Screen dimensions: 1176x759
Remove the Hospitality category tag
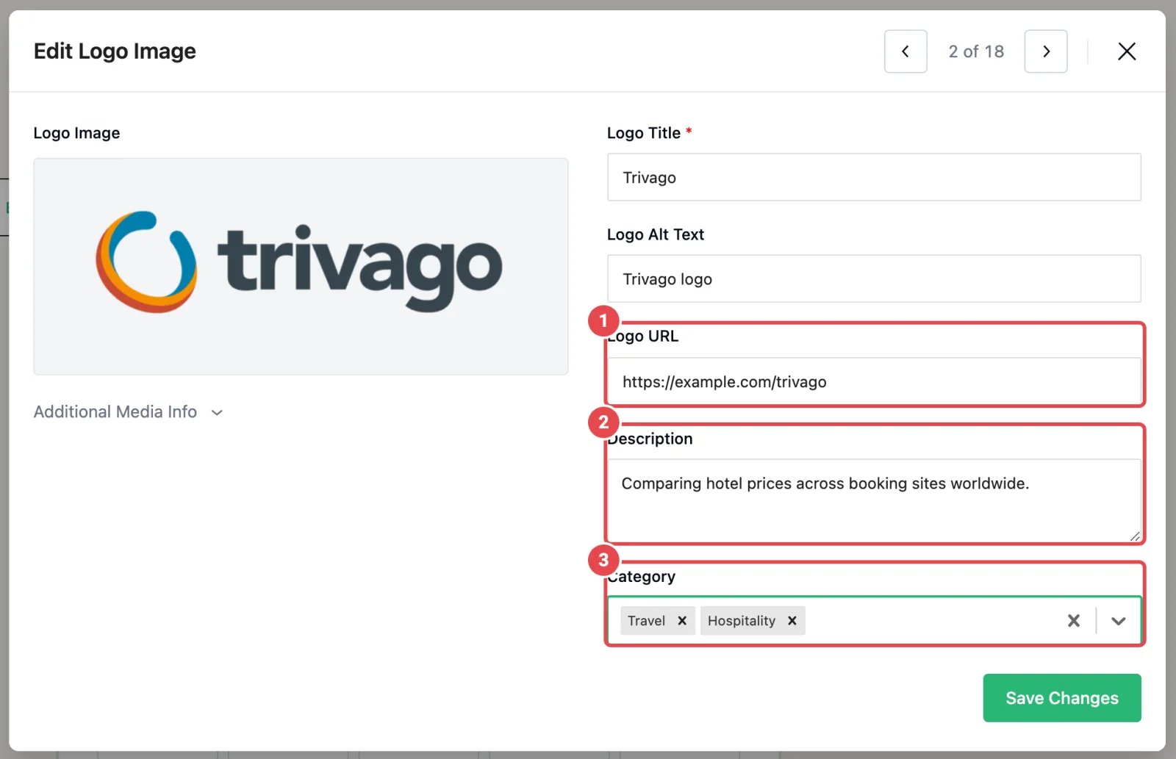792,621
